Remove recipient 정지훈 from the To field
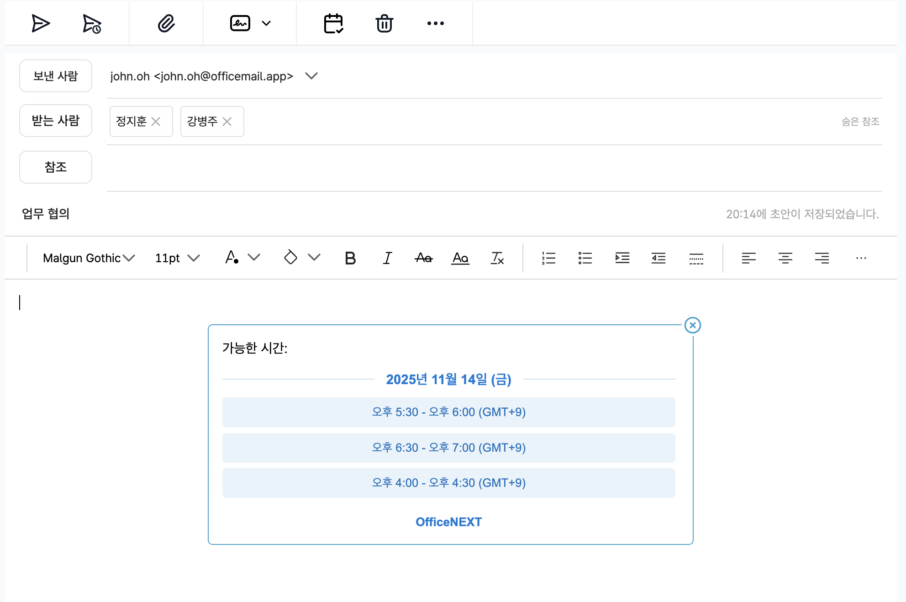 pyautogui.click(x=156, y=121)
